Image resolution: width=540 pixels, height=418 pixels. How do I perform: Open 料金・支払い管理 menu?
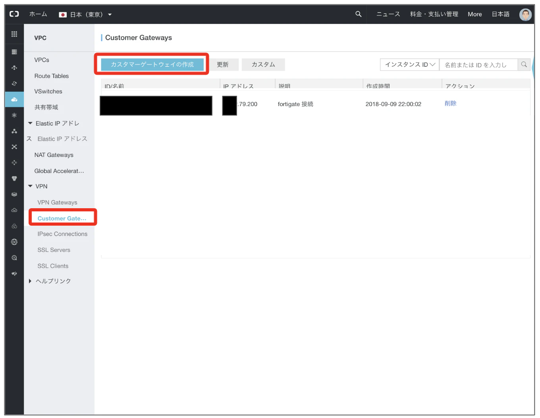(x=434, y=14)
